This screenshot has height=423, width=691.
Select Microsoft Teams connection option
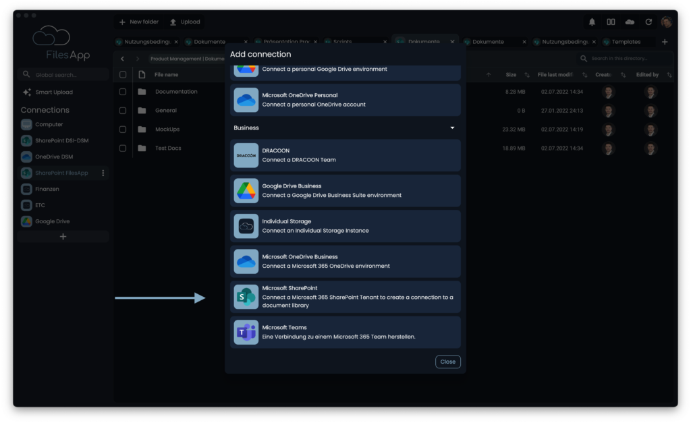coord(345,332)
